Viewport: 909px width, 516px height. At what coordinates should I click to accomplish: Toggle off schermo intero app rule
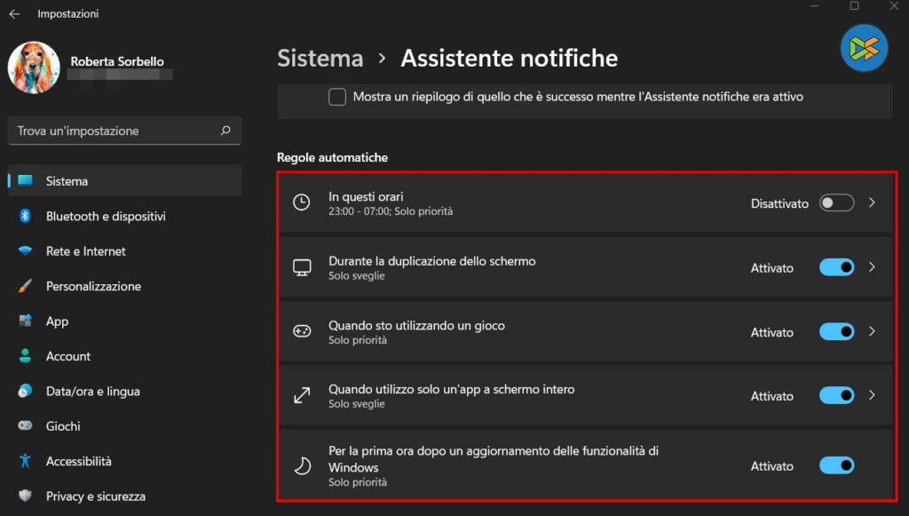coord(836,395)
